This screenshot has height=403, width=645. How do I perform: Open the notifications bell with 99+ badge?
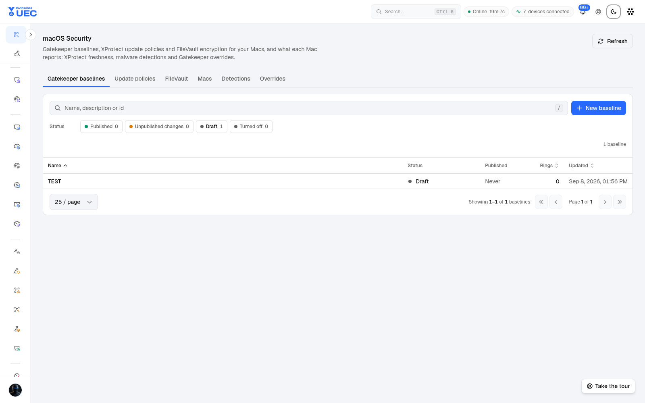tap(583, 12)
